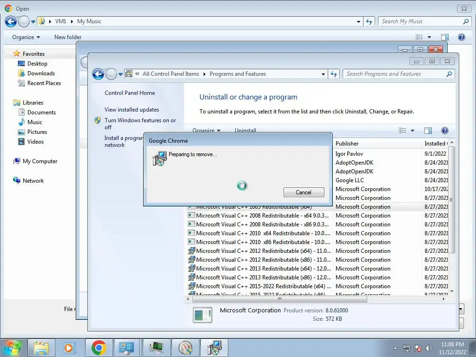476x357 pixels.
Task: Expand address history dropdown in Open dialog
Action: pos(358,21)
